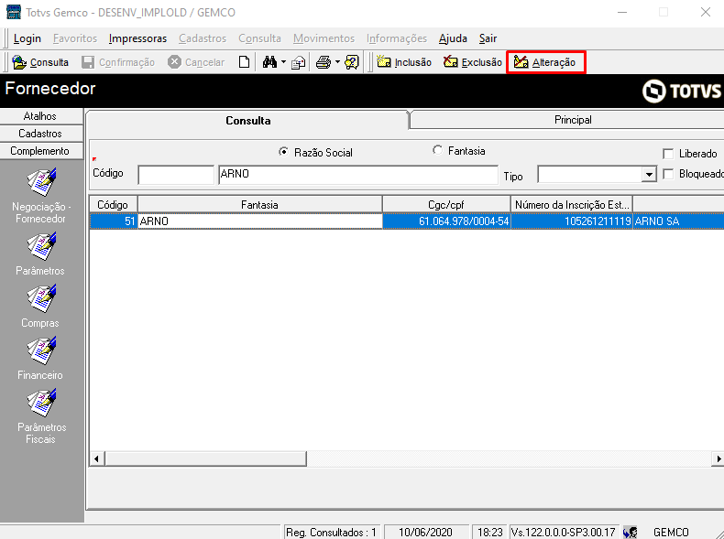Click the Sair menu item
Image resolution: width=724 pixels, height=539 pixels.
pyautogui.click(x=488, y=38)
